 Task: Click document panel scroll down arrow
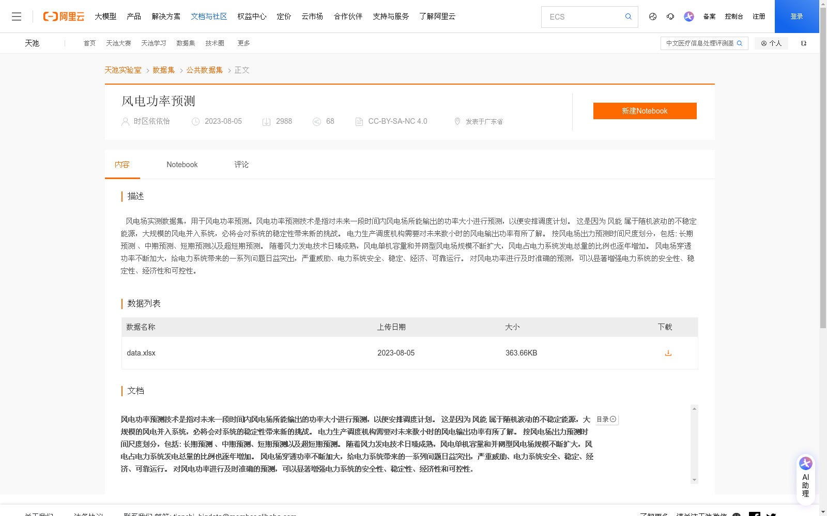point(694,480)
